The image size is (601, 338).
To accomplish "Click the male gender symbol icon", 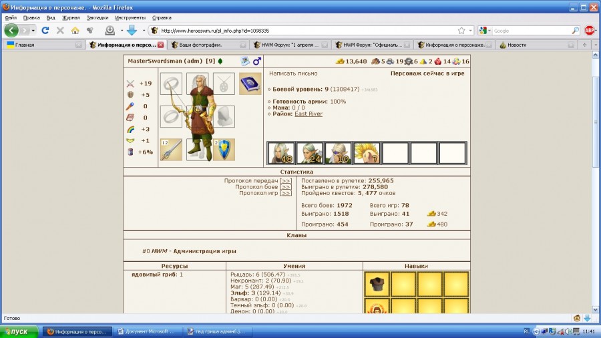I will [x=257, y=61].
